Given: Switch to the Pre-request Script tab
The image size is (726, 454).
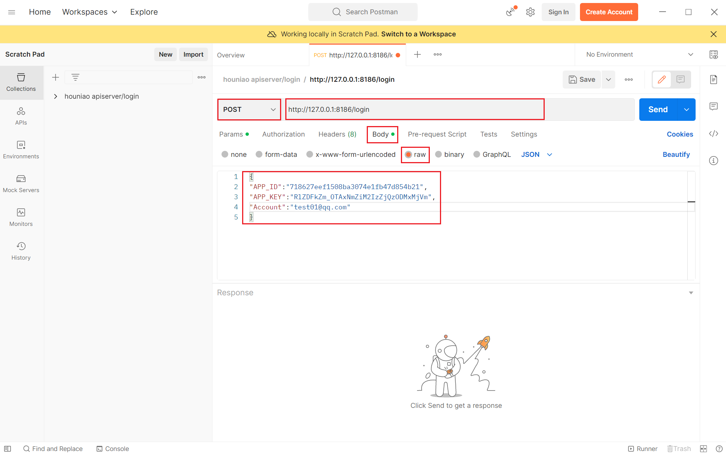Looking at the screenshot, I should click(437, 134).
